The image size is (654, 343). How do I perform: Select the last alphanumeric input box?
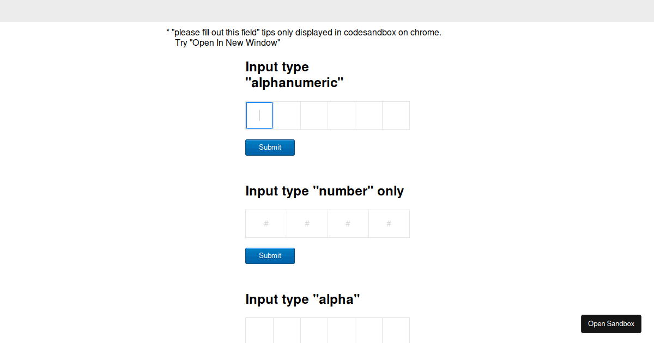coord(396,115)
